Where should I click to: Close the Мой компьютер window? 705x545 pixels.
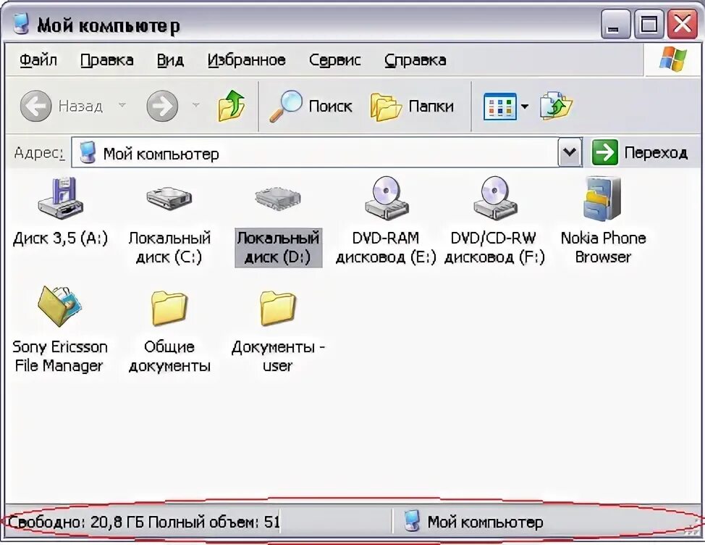[x=682, y=25]
